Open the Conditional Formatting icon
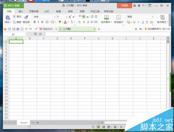Viewport: 174px width, 132px height. [x=163, y=17]
